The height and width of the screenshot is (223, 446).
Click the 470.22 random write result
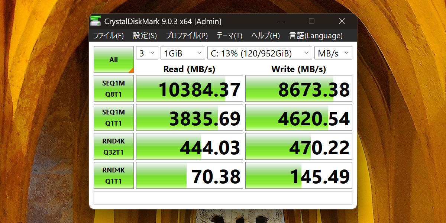[299, 146]
